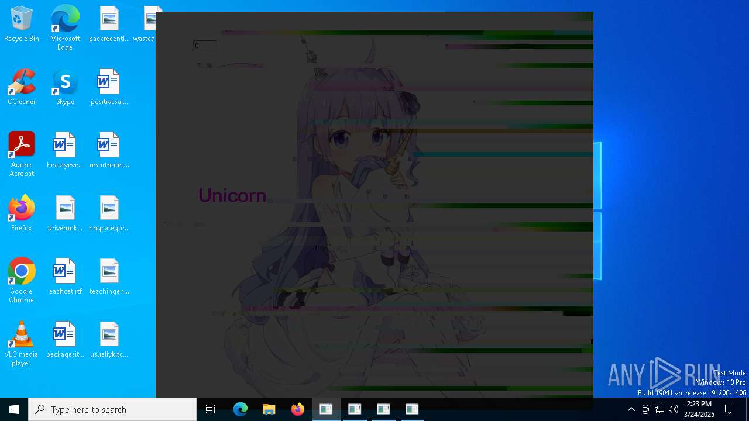
Task: Open CCleaner desktop shortcut
Action: coord(22,88)
